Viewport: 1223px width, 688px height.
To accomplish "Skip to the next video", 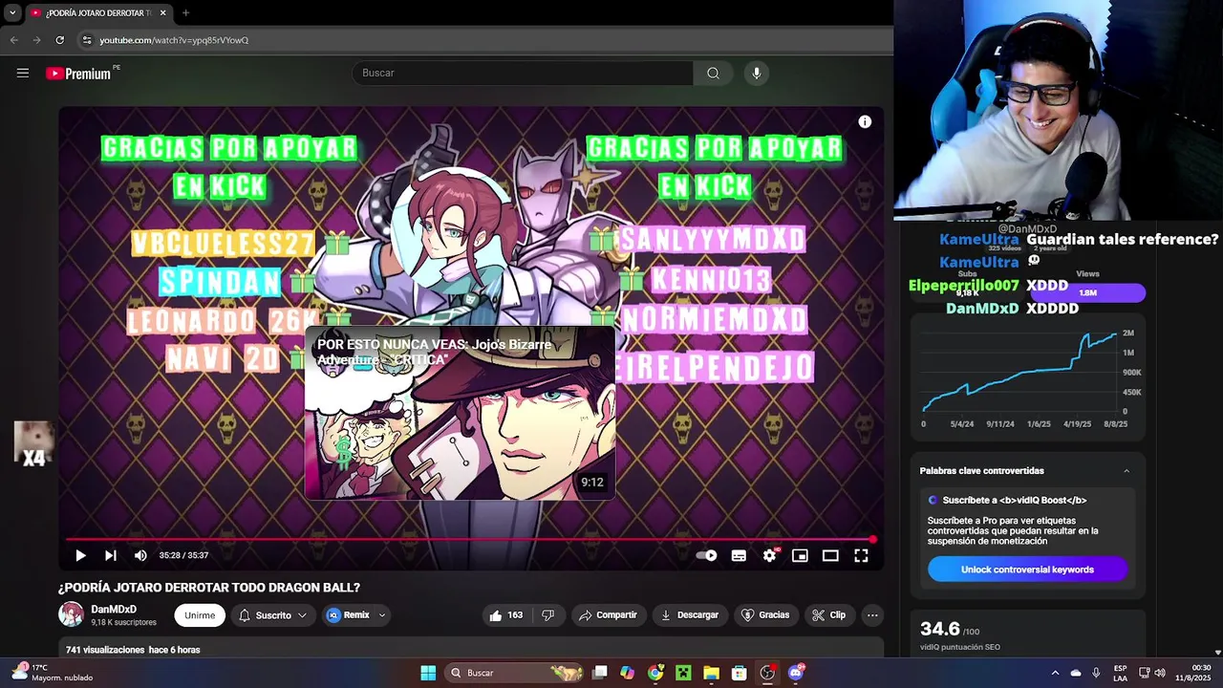I will [x=111, y=555].
